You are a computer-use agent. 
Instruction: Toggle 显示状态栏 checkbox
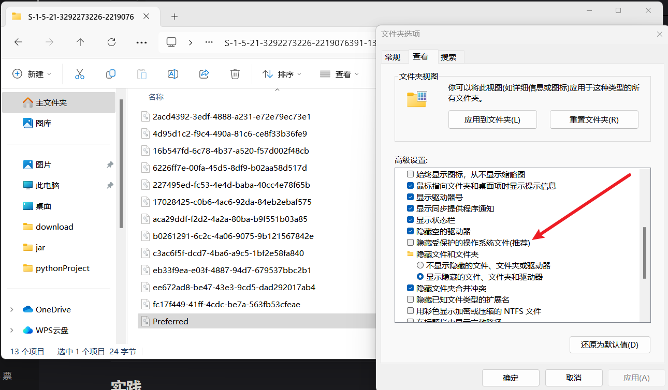411,220
